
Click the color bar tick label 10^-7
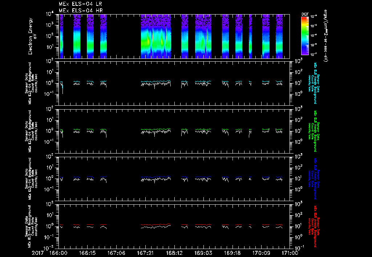314,54
